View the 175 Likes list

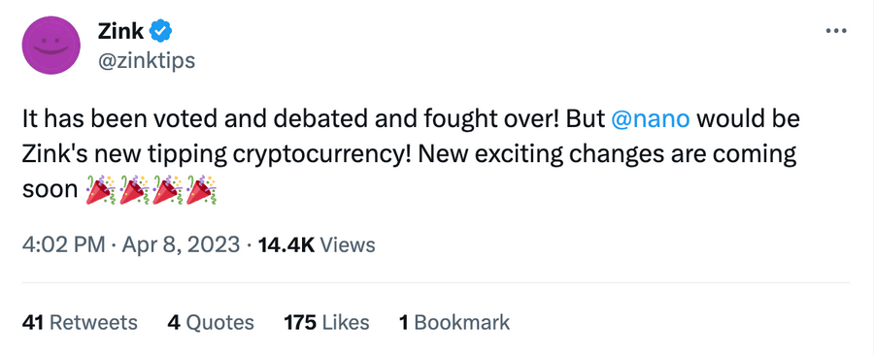tap(326, 322)
